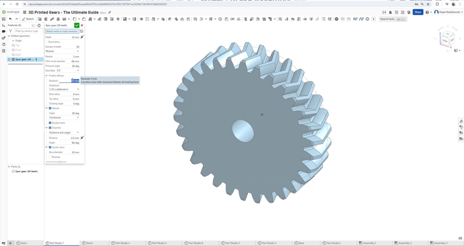The height and width of the screenshot is (246, 464).
Task: Confirm the Spur gear feature with green checkmark
Action: 77,25
